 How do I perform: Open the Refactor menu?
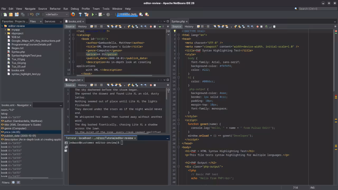[55, 9]
